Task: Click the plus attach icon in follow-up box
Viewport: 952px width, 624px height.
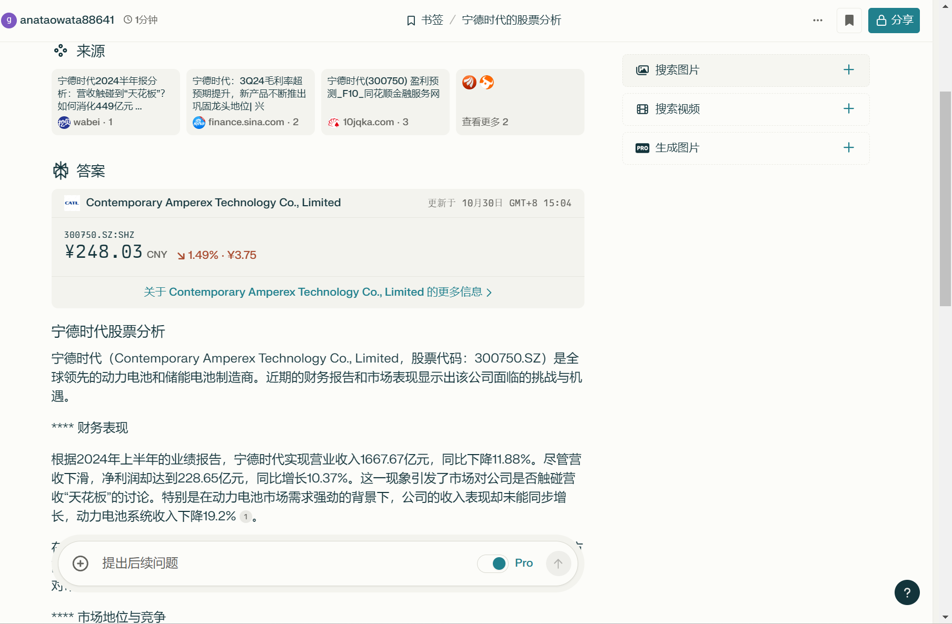Action: (x=81, y=563)
